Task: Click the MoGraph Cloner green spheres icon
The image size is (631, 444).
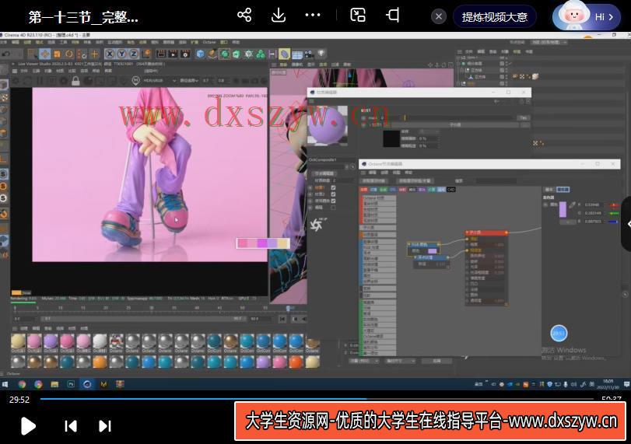Action: (x=261, y=54)
